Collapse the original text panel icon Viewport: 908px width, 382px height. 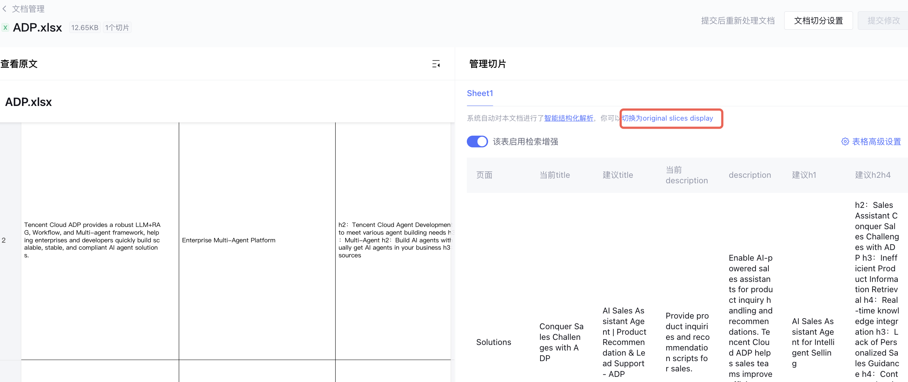click(x=436, y=64)
